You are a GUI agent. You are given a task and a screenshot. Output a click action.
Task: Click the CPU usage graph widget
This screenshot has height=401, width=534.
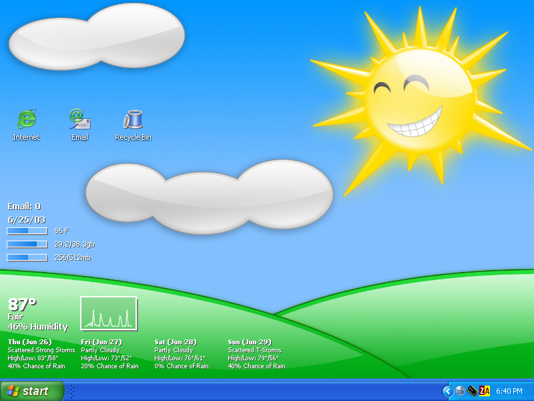click(109, 313)
